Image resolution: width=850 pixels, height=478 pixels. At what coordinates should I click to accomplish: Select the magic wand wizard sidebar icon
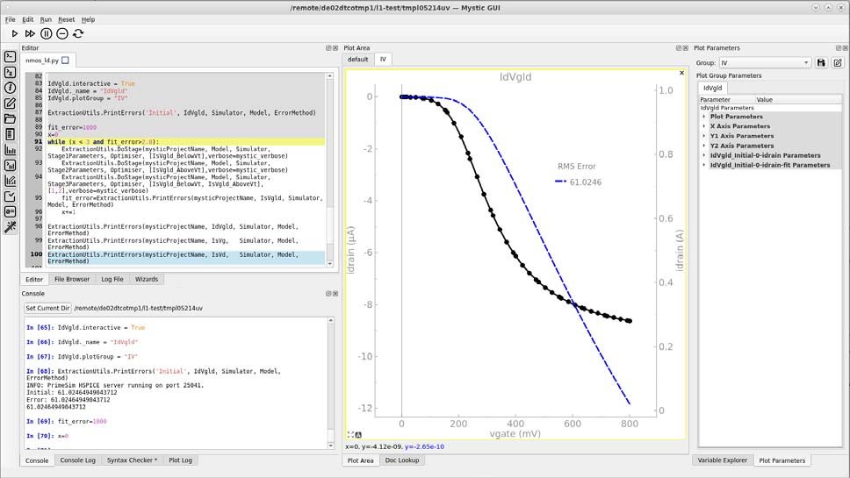tap(11, 227)
